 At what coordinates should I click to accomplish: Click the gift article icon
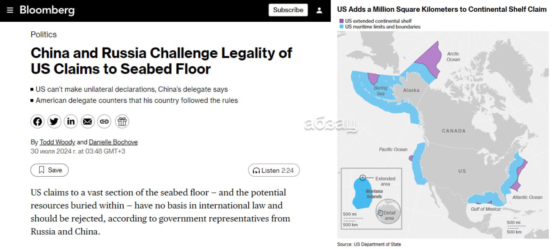tap(122, 121)
